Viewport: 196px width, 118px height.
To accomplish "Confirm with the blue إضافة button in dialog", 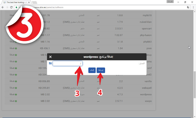I will [x=101, y=70].
